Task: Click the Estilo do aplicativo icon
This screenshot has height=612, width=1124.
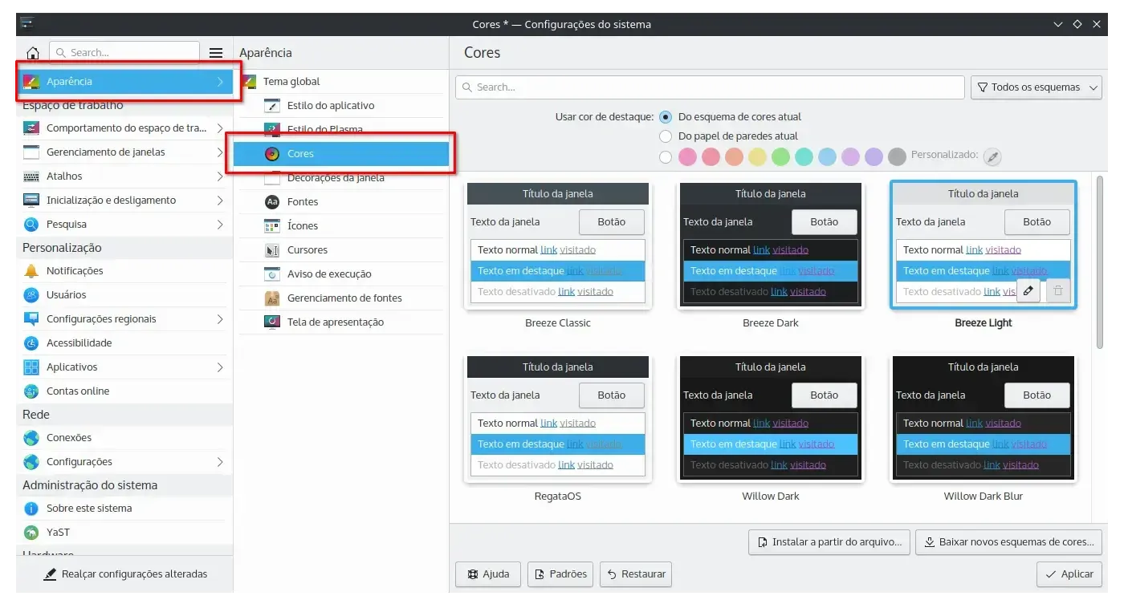Action: 272,106
